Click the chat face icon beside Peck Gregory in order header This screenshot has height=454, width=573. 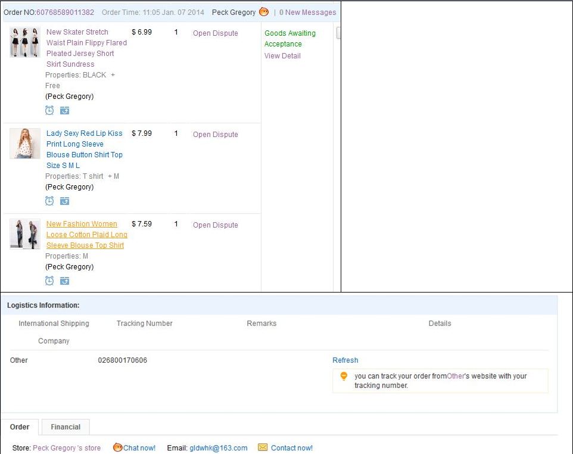tap(264, 12)
